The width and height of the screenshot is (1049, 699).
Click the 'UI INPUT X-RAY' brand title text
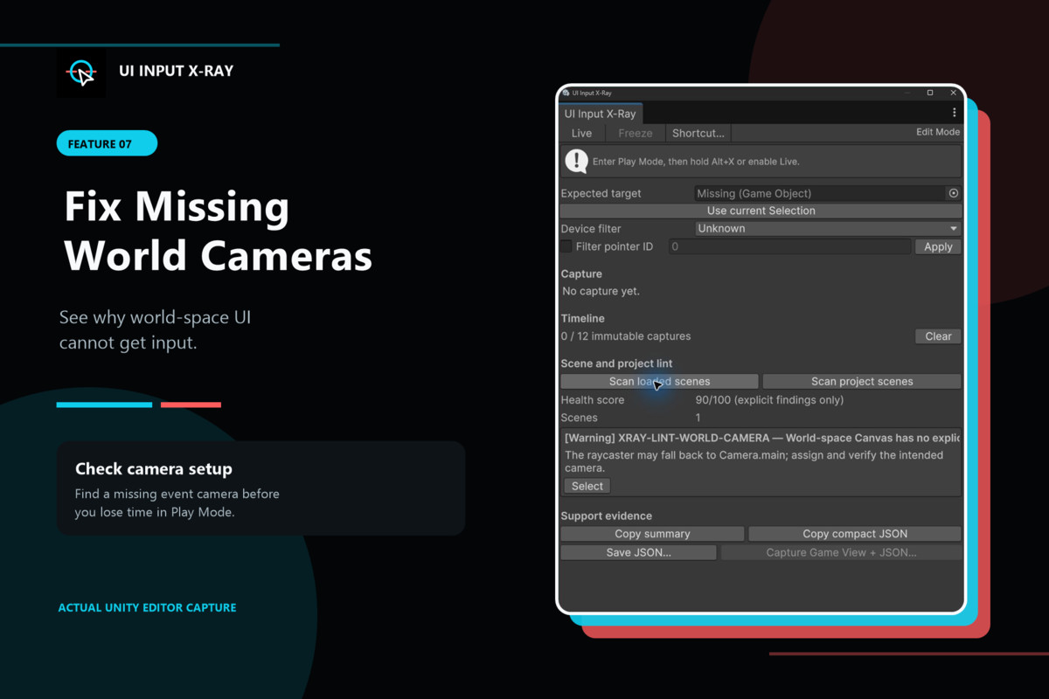(177, 71)
